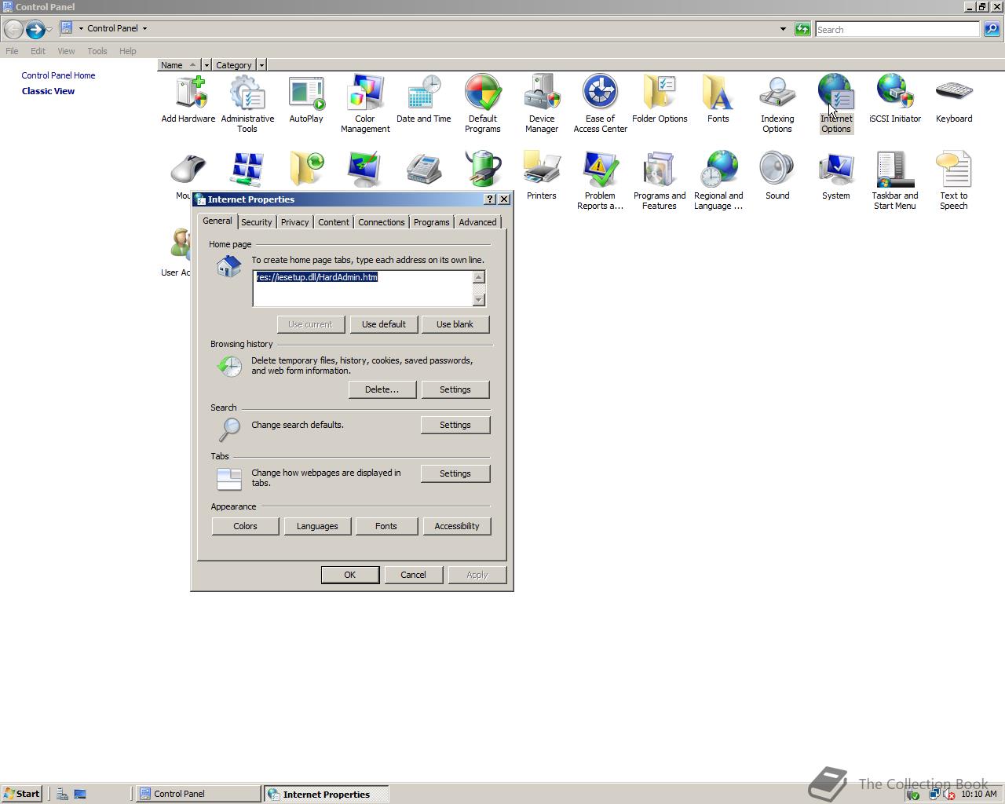Viewport: 1005px width, 804px height.
Task: Click home page box scroll up arrow
Action: point(479,277)
